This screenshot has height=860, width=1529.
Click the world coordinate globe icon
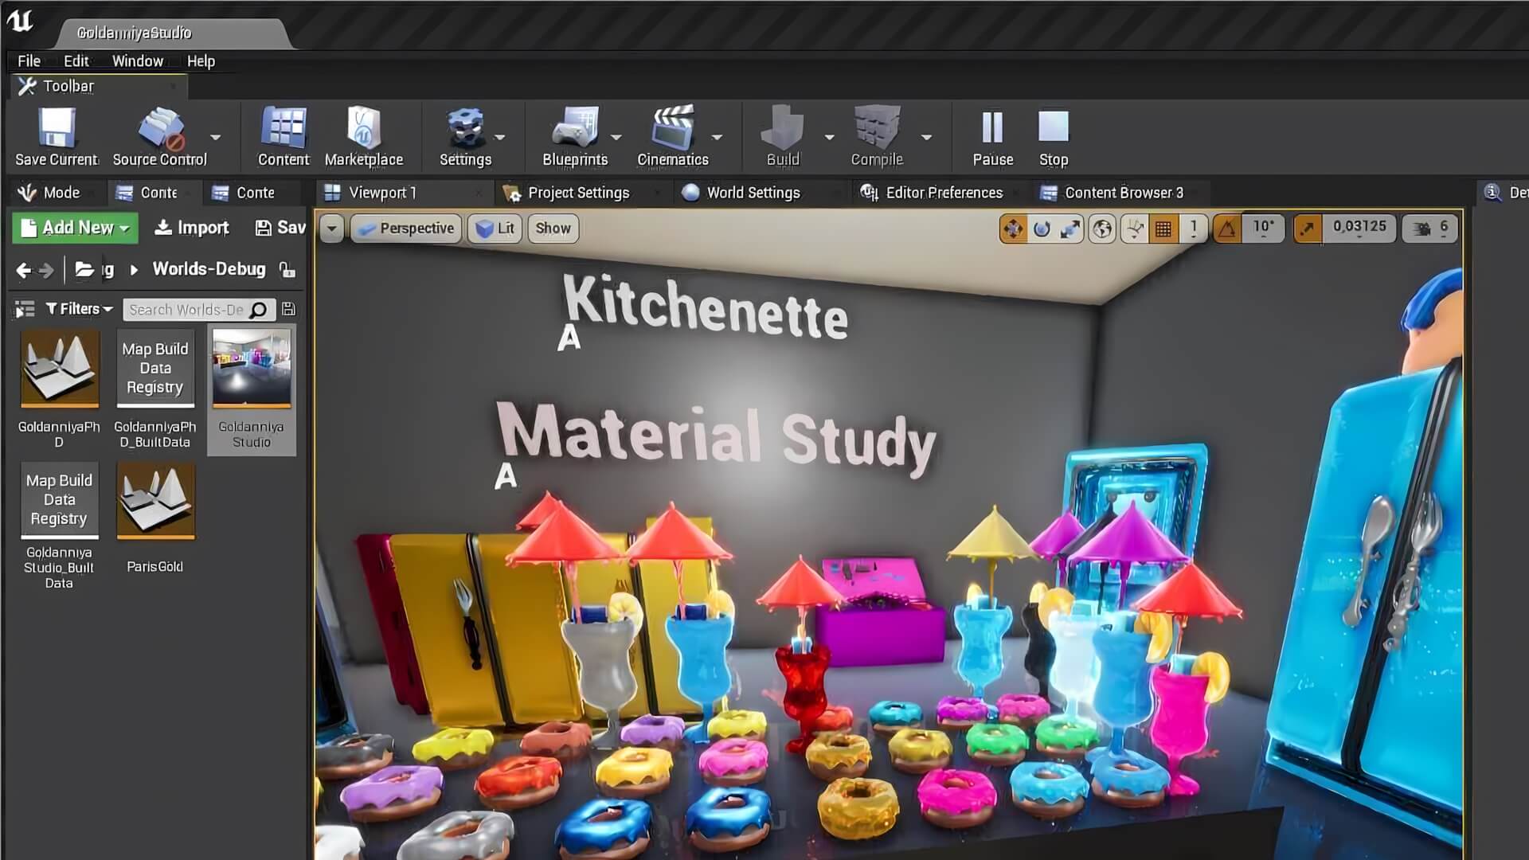1102,229
